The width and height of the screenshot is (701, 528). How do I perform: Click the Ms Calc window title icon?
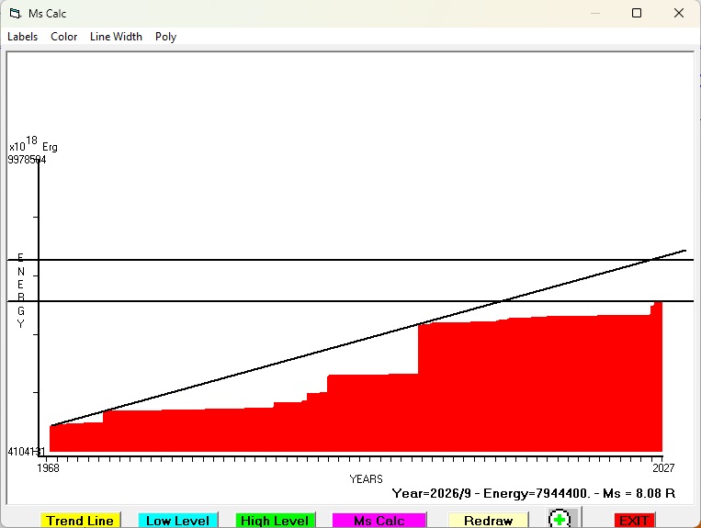(16, 14)
